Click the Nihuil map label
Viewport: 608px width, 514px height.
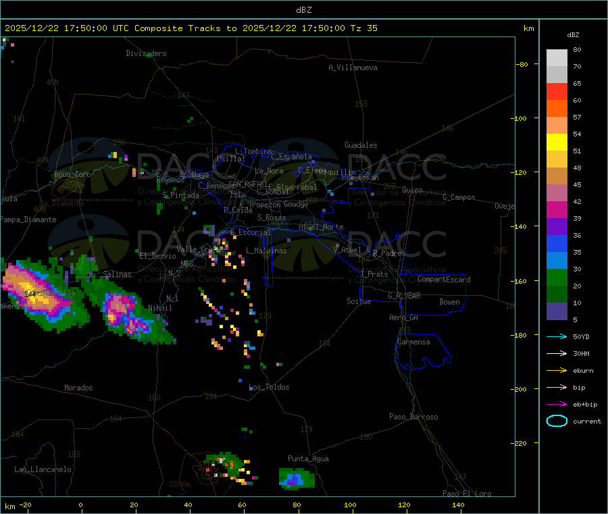[x=160, y=308]
